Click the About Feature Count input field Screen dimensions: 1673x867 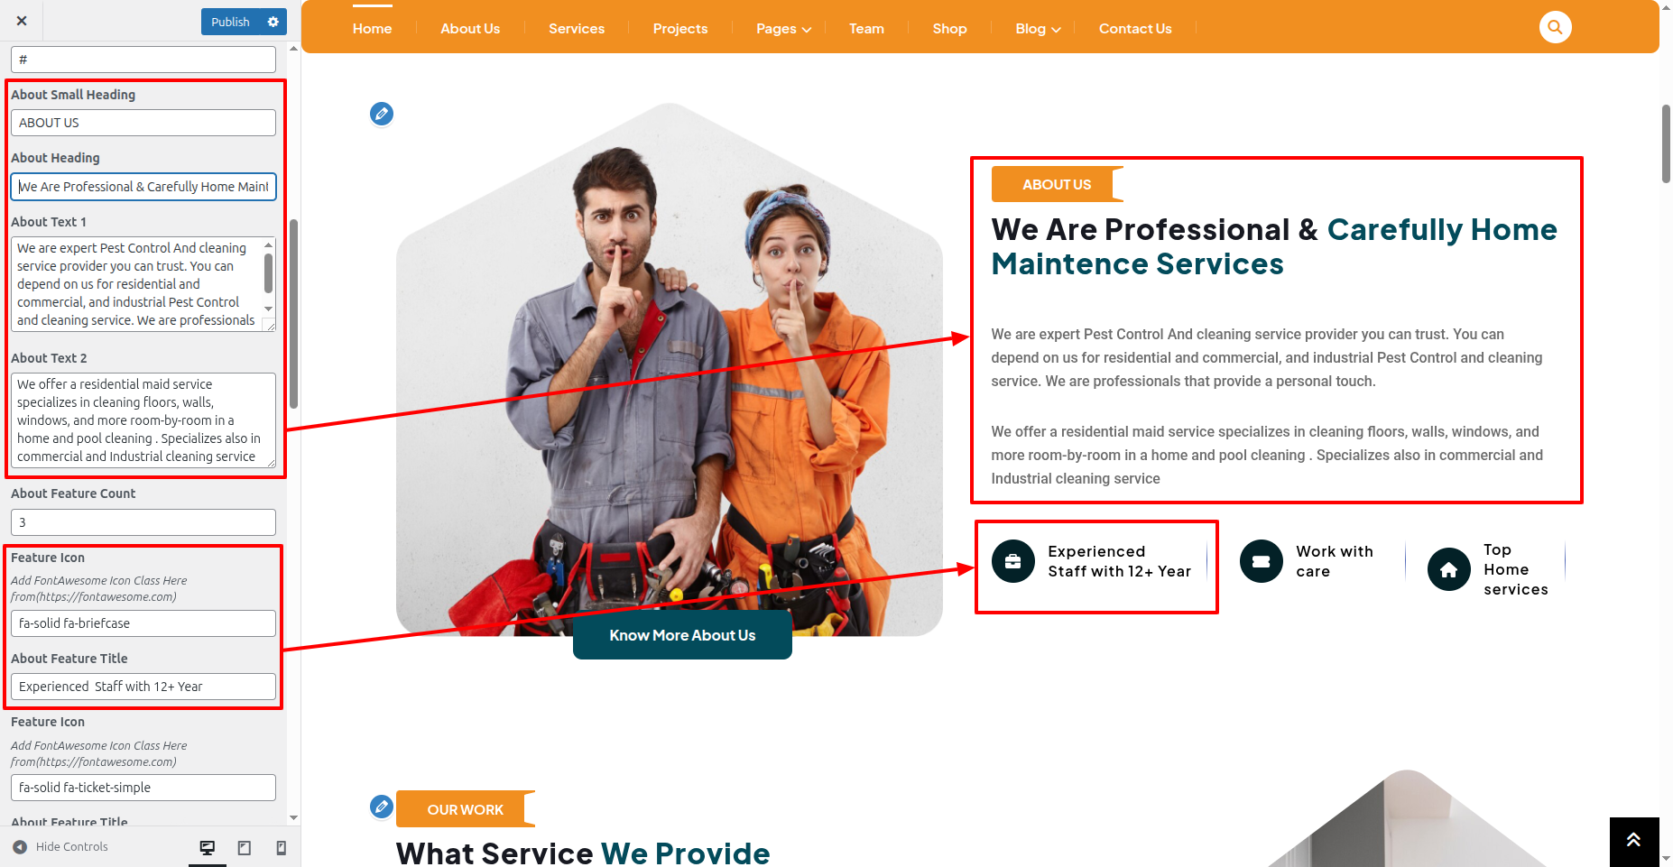coord(143,522)
